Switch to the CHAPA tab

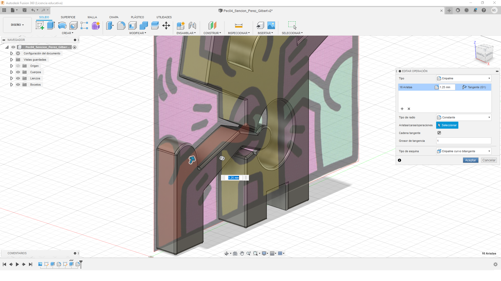114,17
